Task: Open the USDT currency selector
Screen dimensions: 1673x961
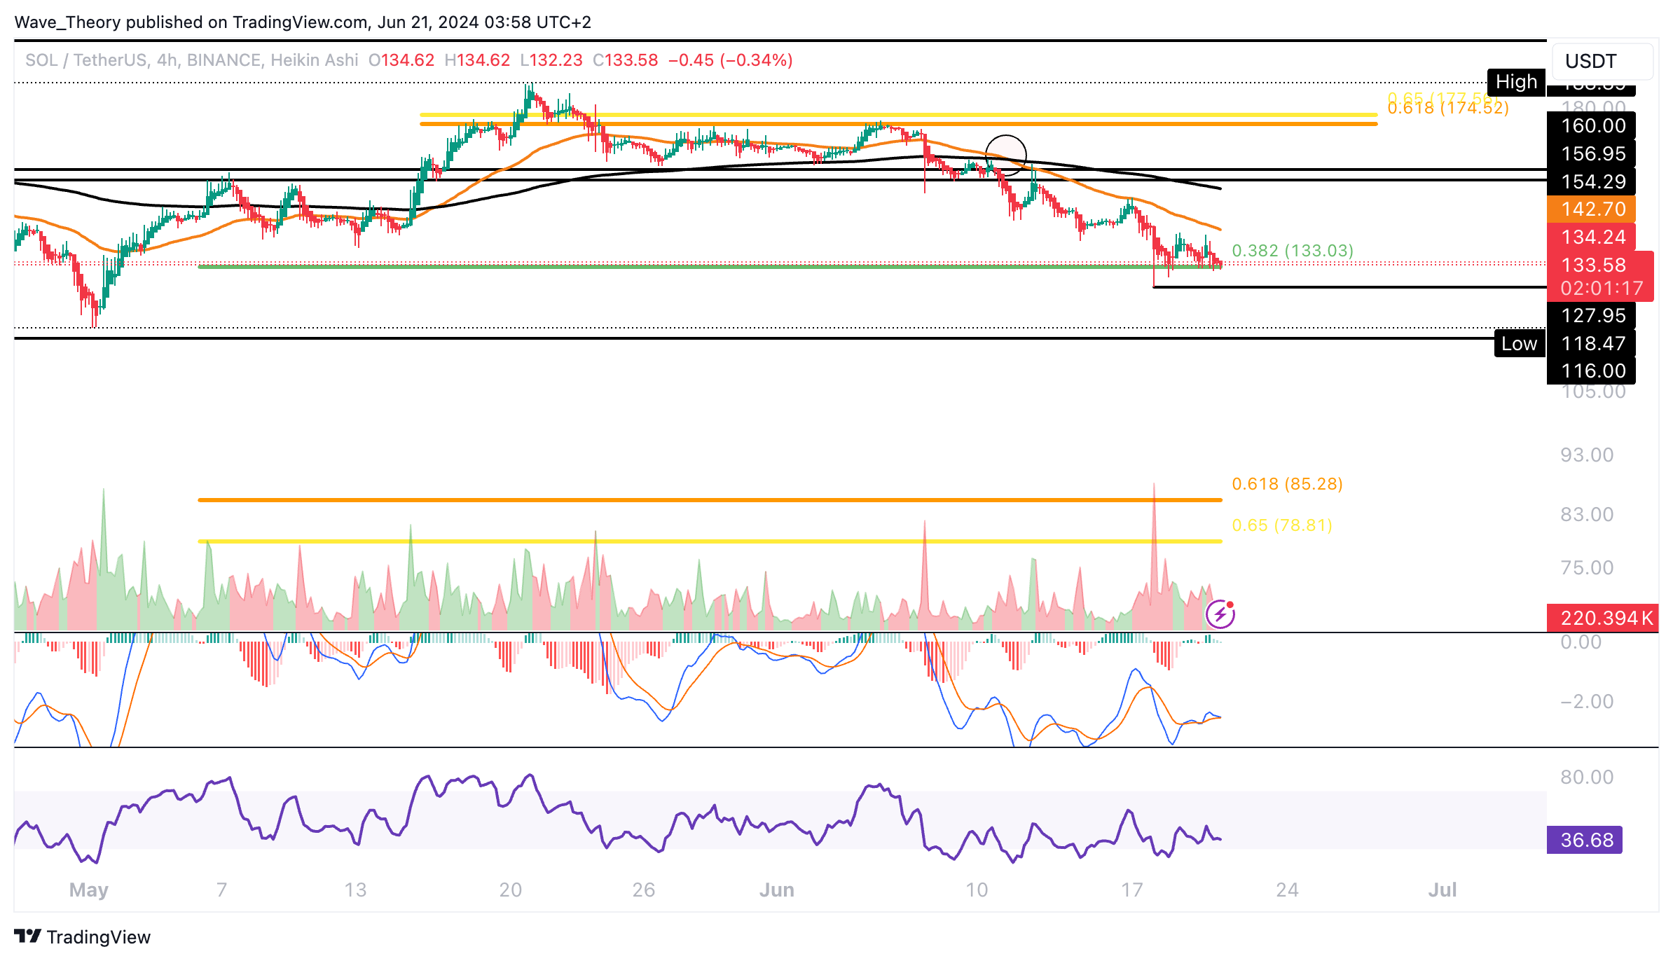Action: (1602, 62)
